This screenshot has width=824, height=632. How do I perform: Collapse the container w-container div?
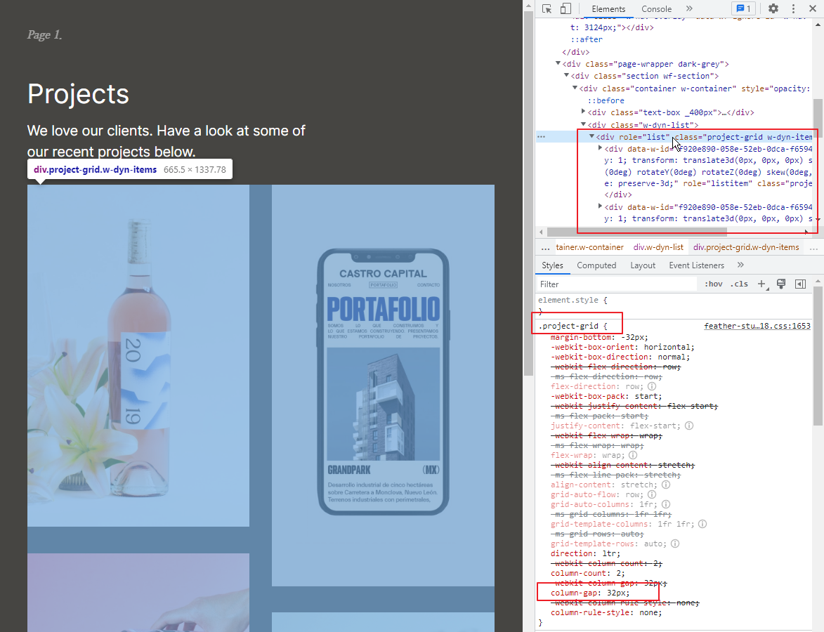[575, 88]
